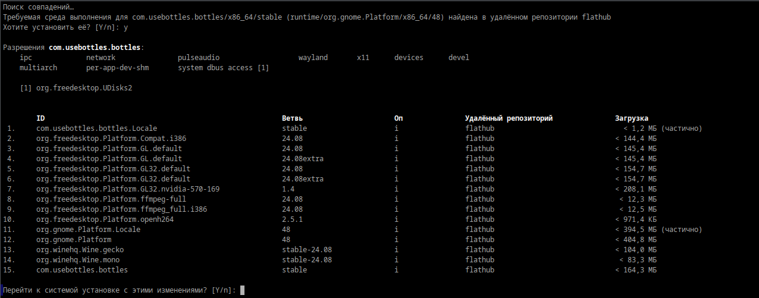Click the devices permission
759x298 pixels.
[409, 58]
